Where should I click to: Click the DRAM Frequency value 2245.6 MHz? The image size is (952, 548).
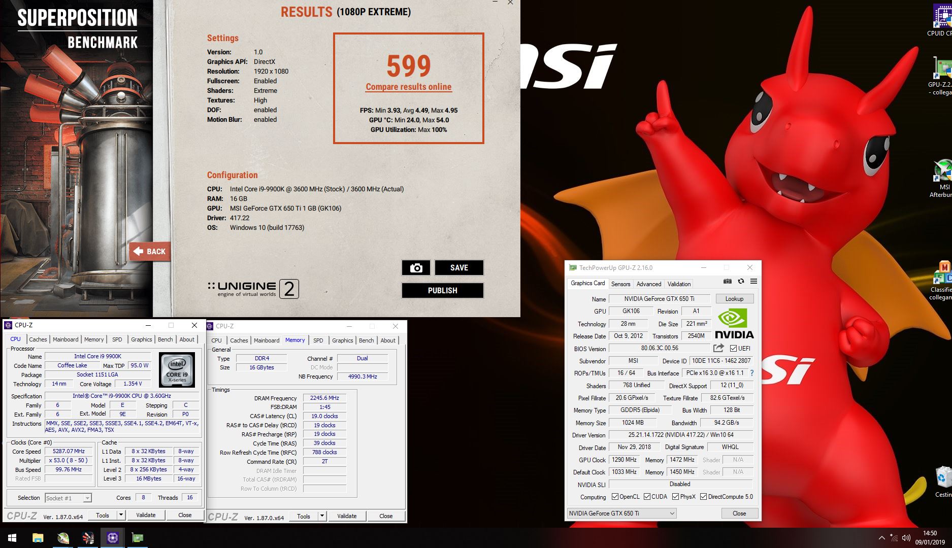pos(324,398)
